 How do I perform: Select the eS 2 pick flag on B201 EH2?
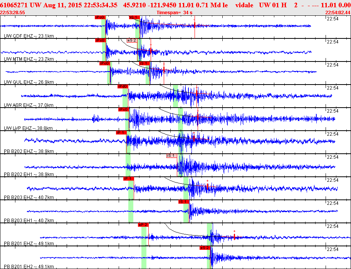coord(205,248)
